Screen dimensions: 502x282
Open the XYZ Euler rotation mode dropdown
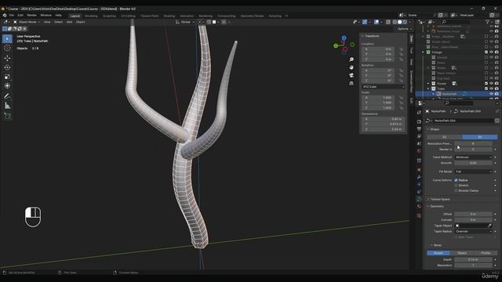coord(384,87)
